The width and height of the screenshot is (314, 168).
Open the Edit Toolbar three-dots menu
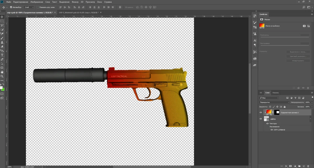[2, 80]
